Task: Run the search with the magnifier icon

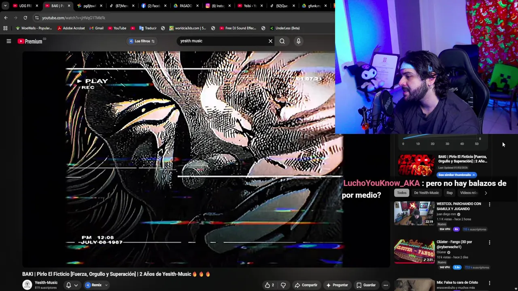Action: 282,41
